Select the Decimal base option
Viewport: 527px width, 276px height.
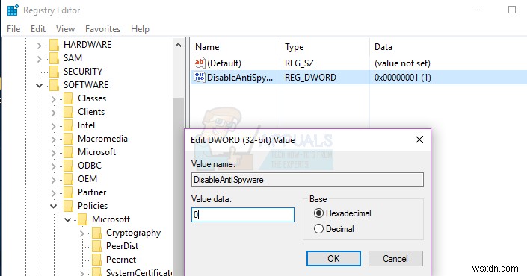click(x=334, y=229)
